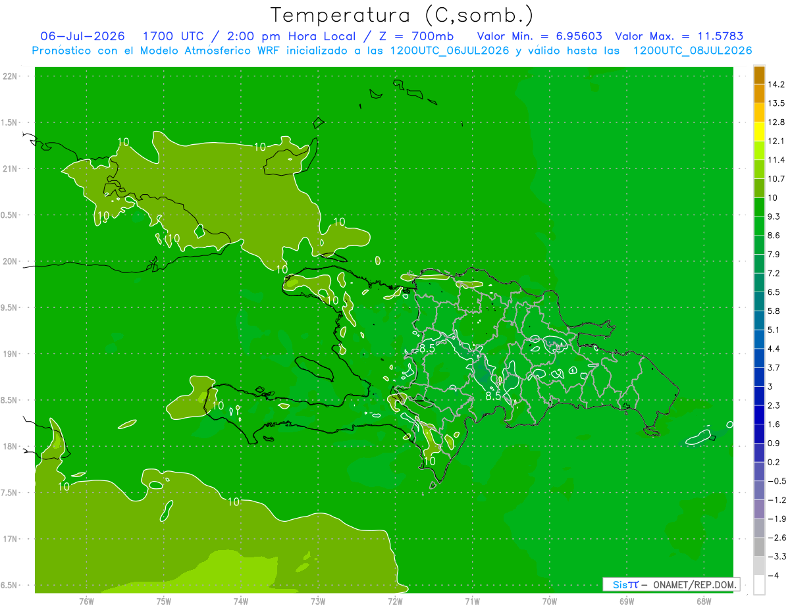
Task: Select initialization stamp '1200UTC_06JUL2026'
Action: tap(450, 50)
